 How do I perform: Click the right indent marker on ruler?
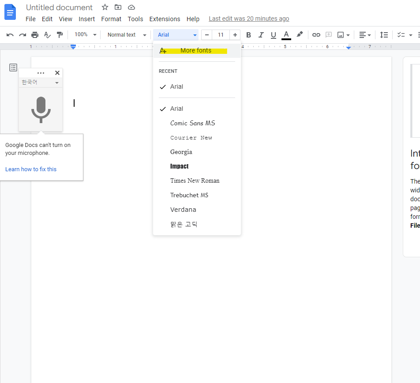(x=348, y=47)
